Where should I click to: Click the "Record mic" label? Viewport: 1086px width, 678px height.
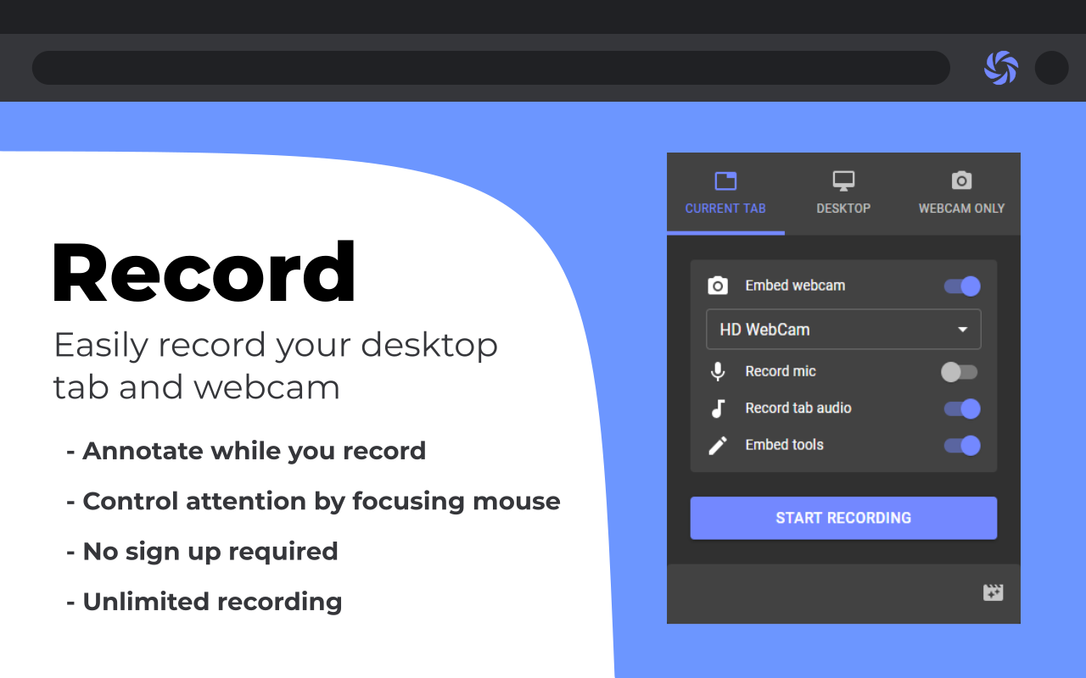(x=781, y=371)
